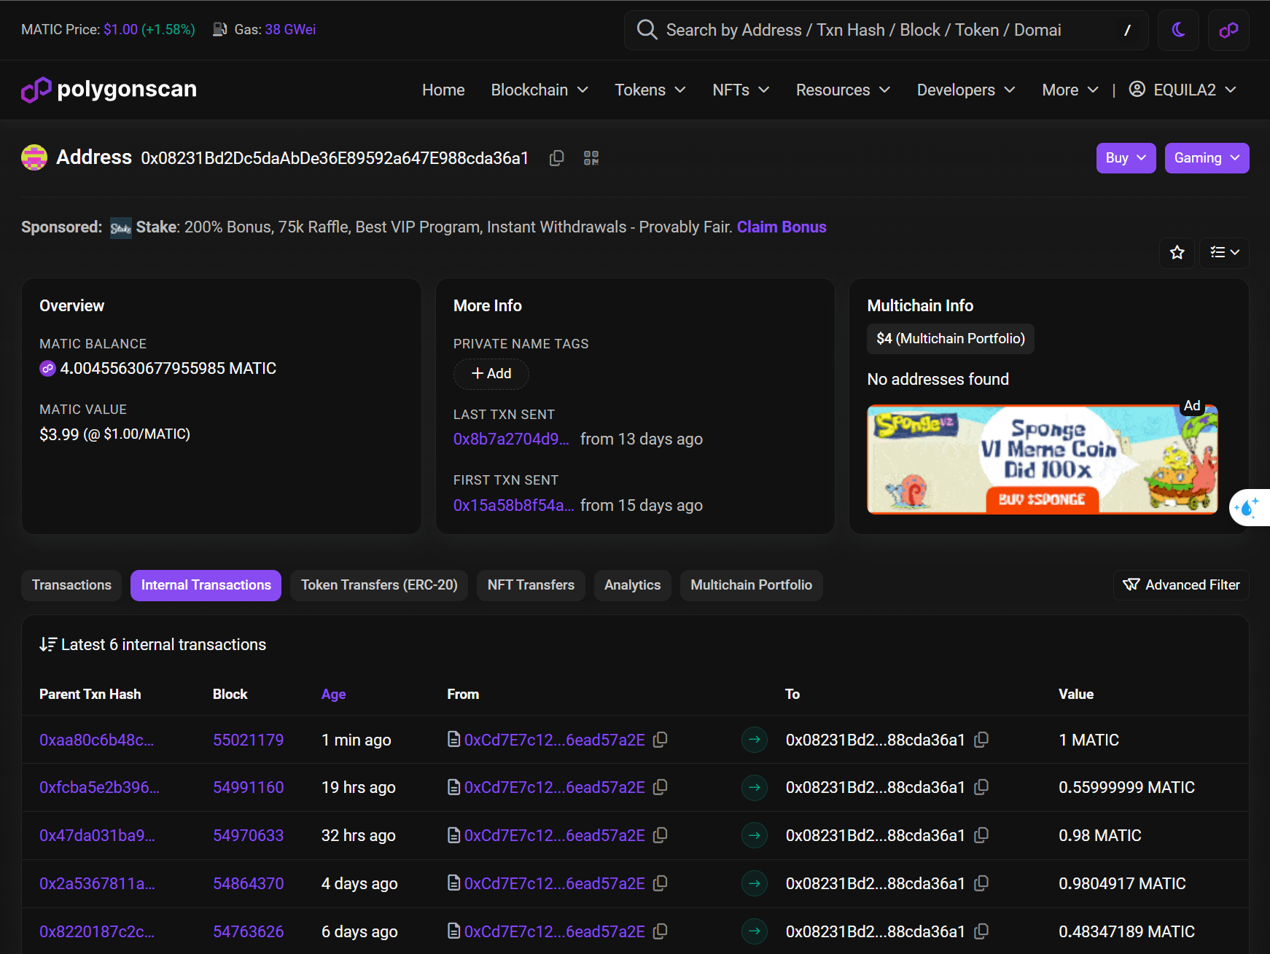
Task: Open parent txn 0x2a5367811a...
Action: click(x=97, y=883)
